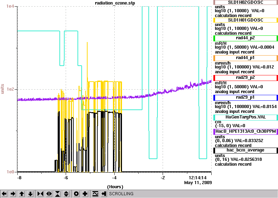Click the jump-to-latest arrow icon
Screen dimensions: 278x198
pos(104,194)
